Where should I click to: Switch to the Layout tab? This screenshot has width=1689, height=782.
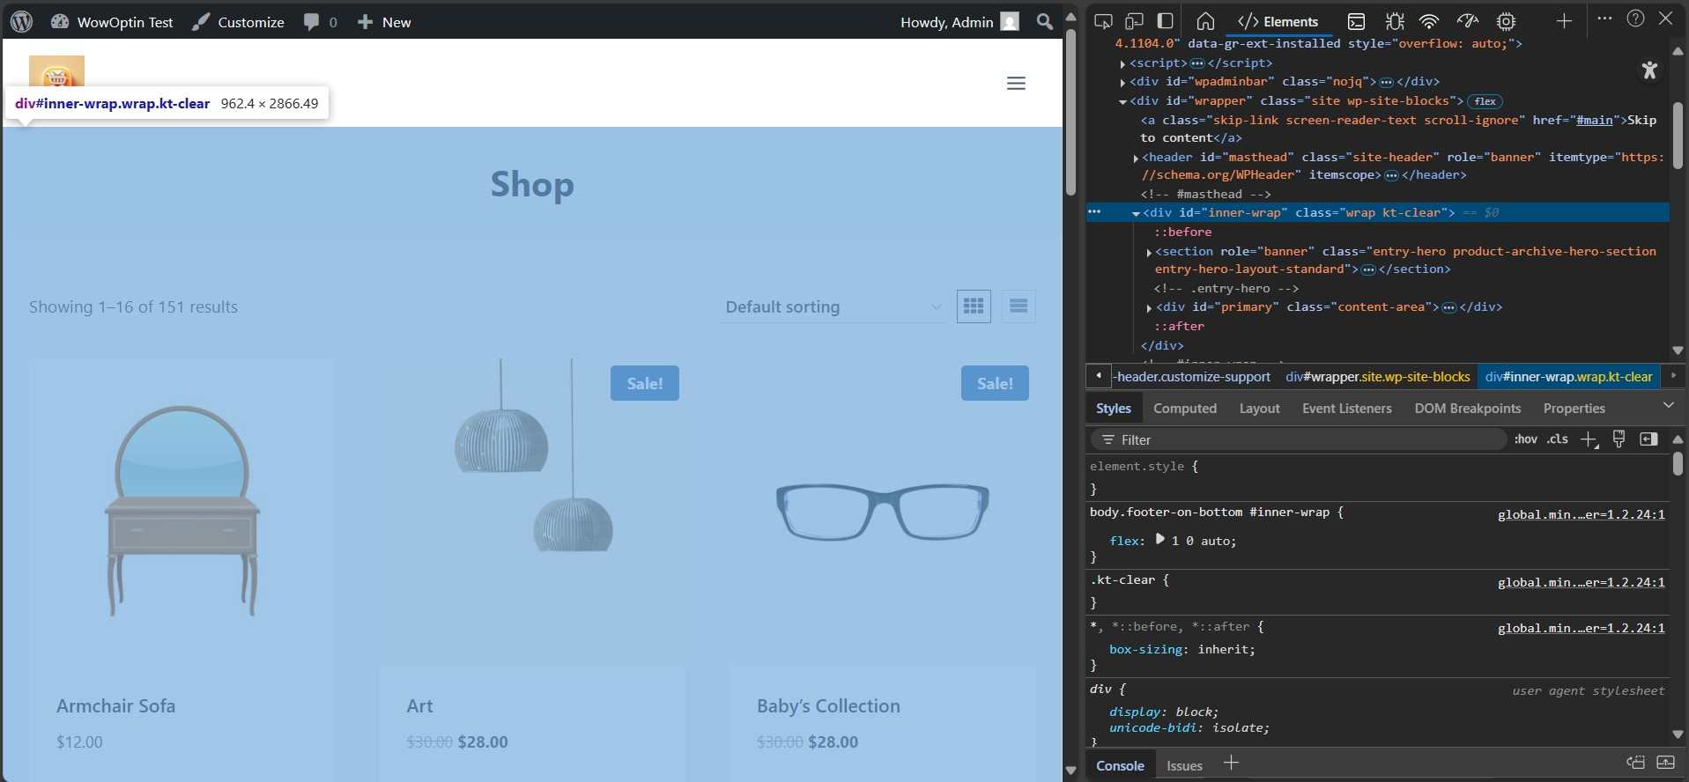(x=1259, y=408)
